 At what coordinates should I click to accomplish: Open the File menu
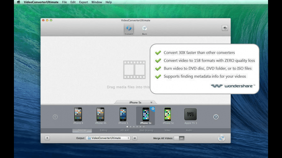(65, 2)
